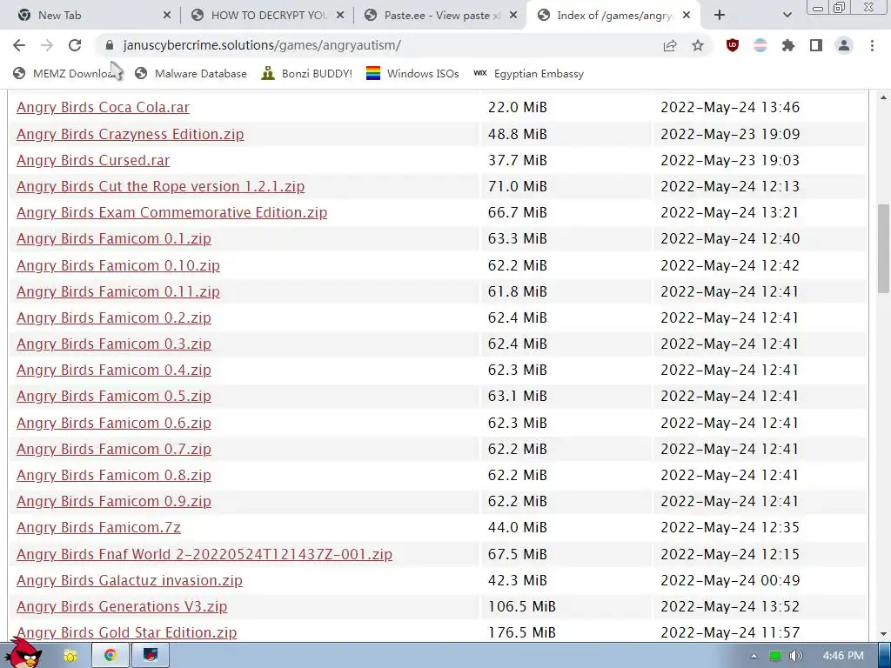The height and width of the screenshot is (668, 891).
Task: Reload the current page
Action: [x=75, y=45]
